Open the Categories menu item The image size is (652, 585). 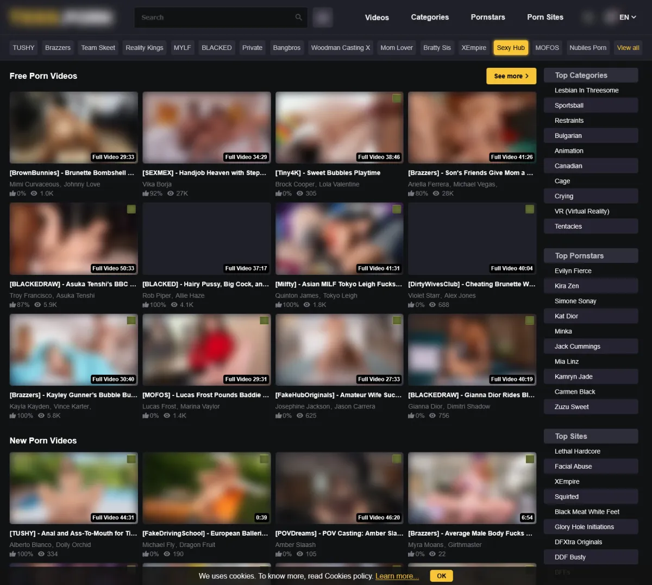point(430,17)
